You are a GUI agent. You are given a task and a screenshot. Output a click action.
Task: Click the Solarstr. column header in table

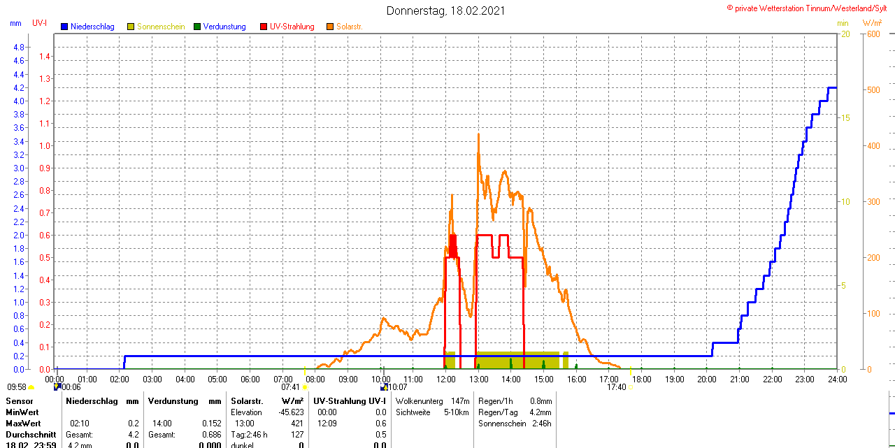[248, 401]
